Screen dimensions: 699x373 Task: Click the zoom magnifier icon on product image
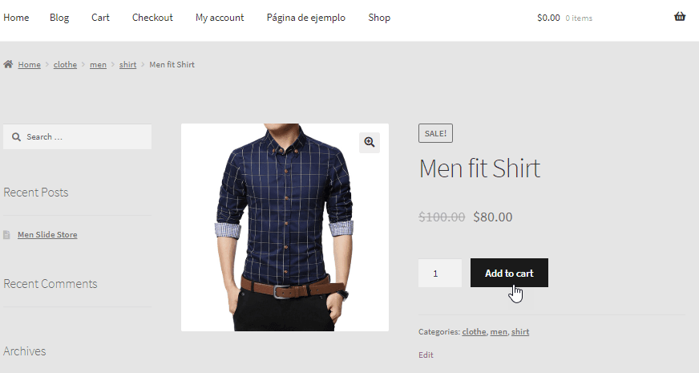point(369,142)
